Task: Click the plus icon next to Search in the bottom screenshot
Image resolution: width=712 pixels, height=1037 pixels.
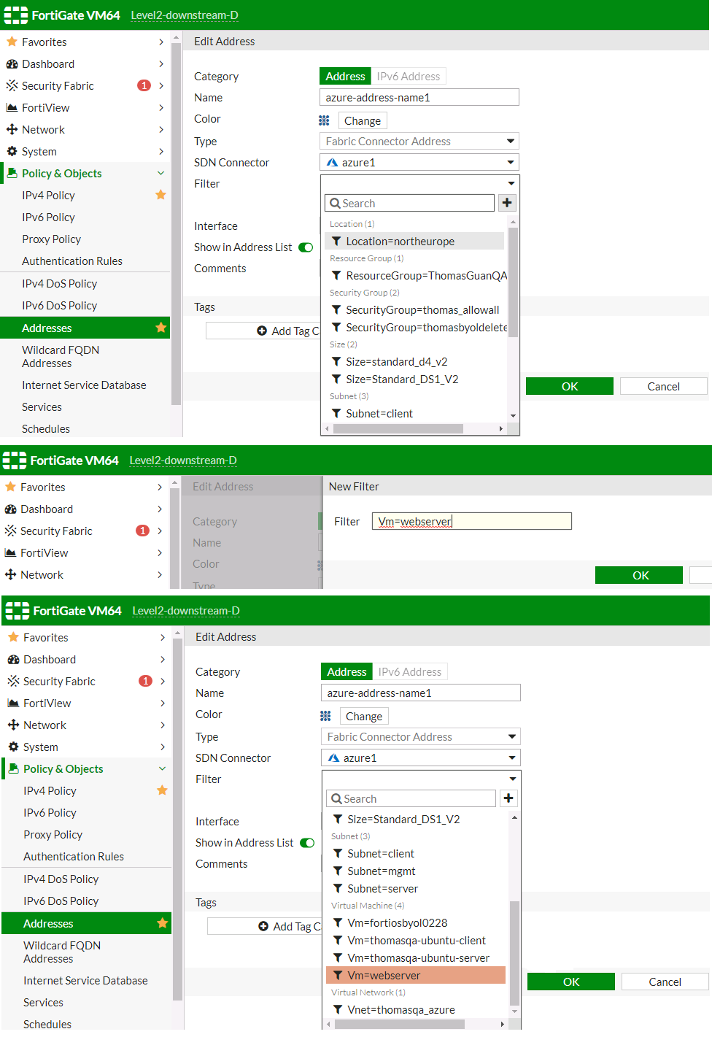Action: (508, 798)
